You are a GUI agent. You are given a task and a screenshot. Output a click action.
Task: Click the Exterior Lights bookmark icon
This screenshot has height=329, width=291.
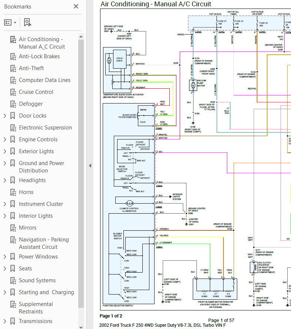[13, 151]
